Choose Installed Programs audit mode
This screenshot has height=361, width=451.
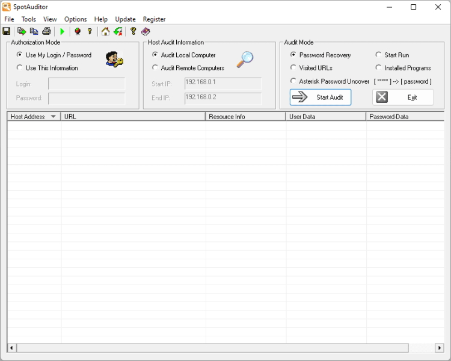point(403,67)
